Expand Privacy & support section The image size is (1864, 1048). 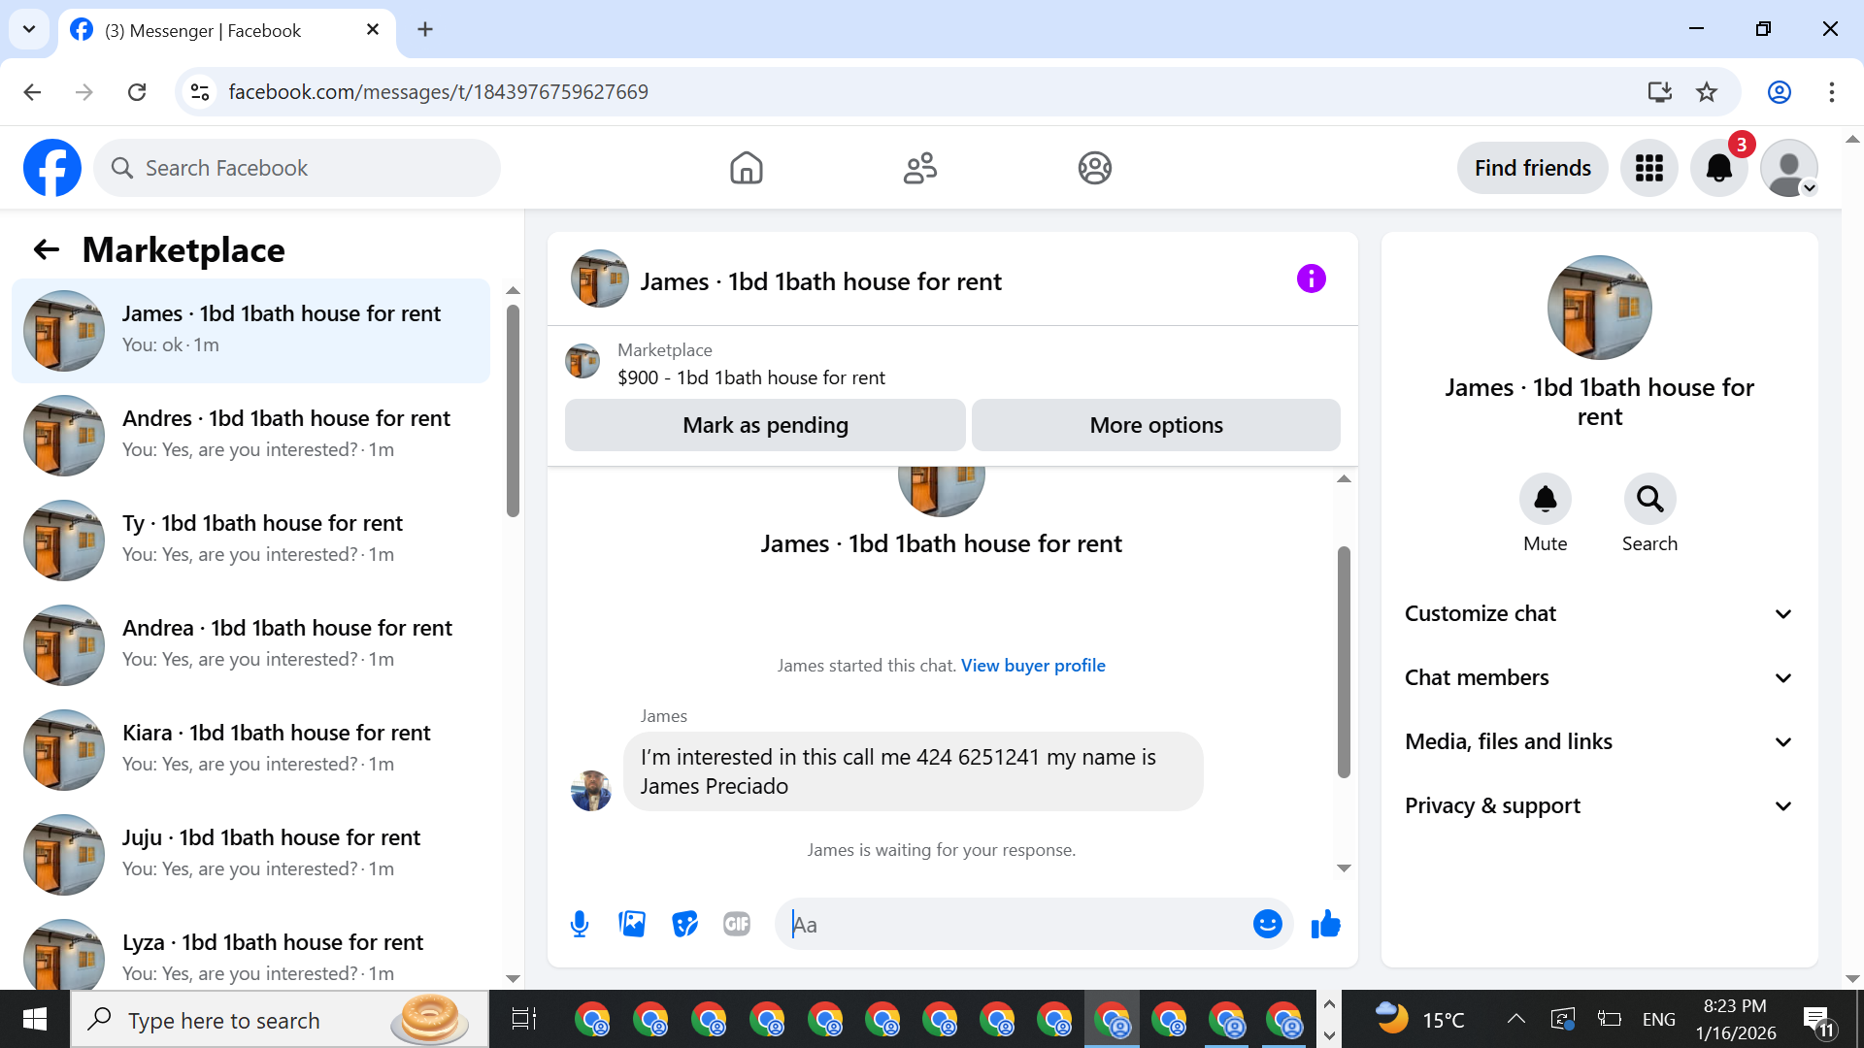pos(1598,805)
